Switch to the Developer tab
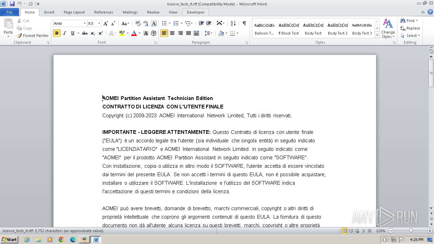The height and width of the screenshot is (244, 434). pyautogui.click(x=196, y=12)
